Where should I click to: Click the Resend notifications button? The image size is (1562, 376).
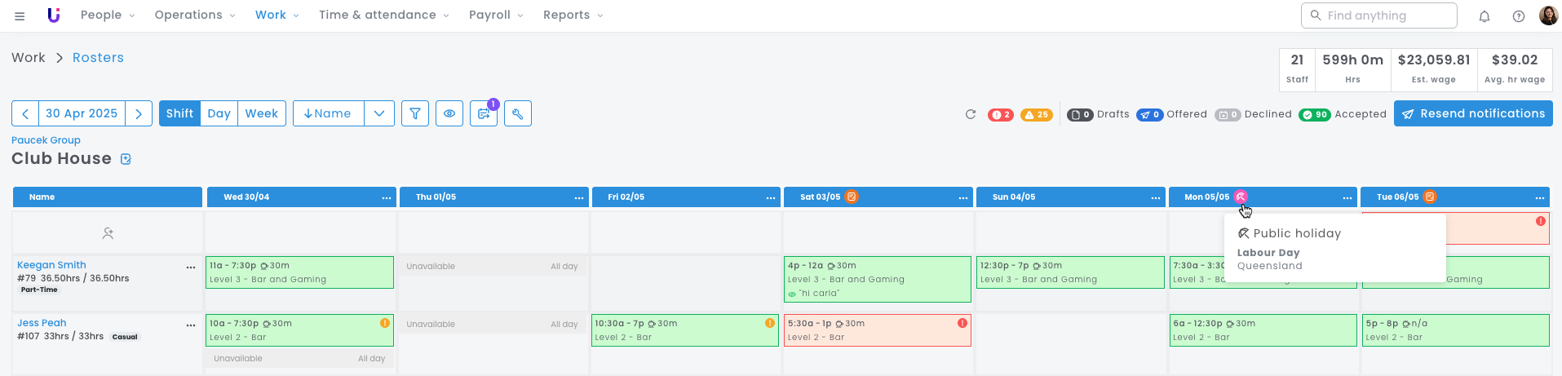(x=1473, y=113)
